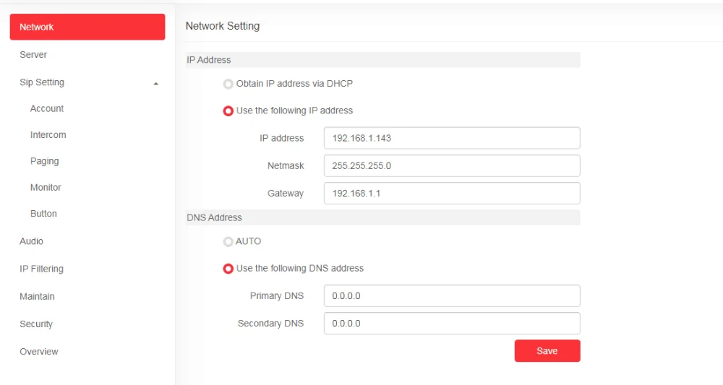The width and height of the screenshot is (723, 385).
Task: Click the Gateway input field
Action: click(x=452, y=194)
